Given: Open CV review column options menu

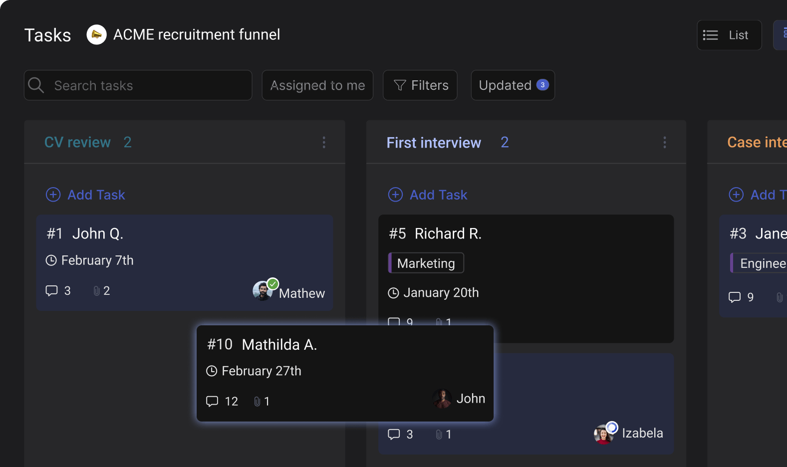Looking at the screenshot, I should click(x=324, y=143).
